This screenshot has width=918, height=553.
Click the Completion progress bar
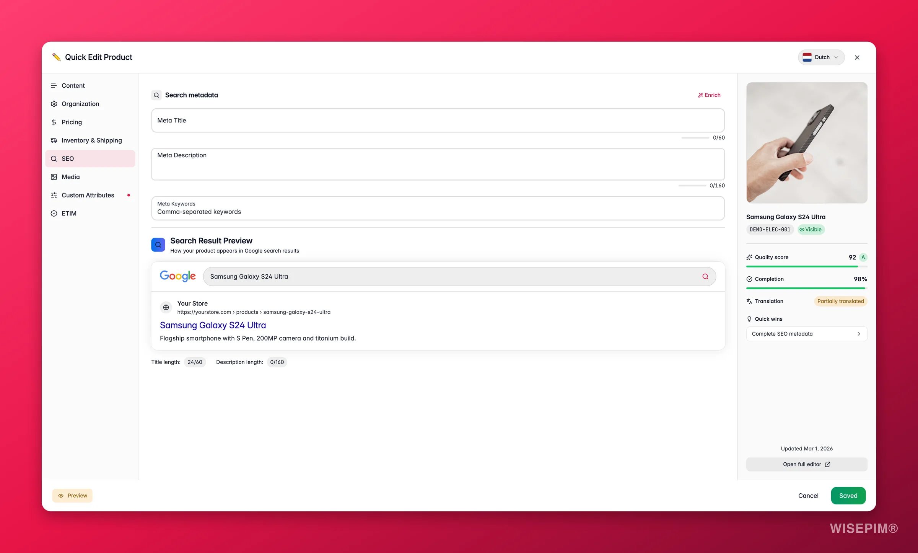(807, 288)
